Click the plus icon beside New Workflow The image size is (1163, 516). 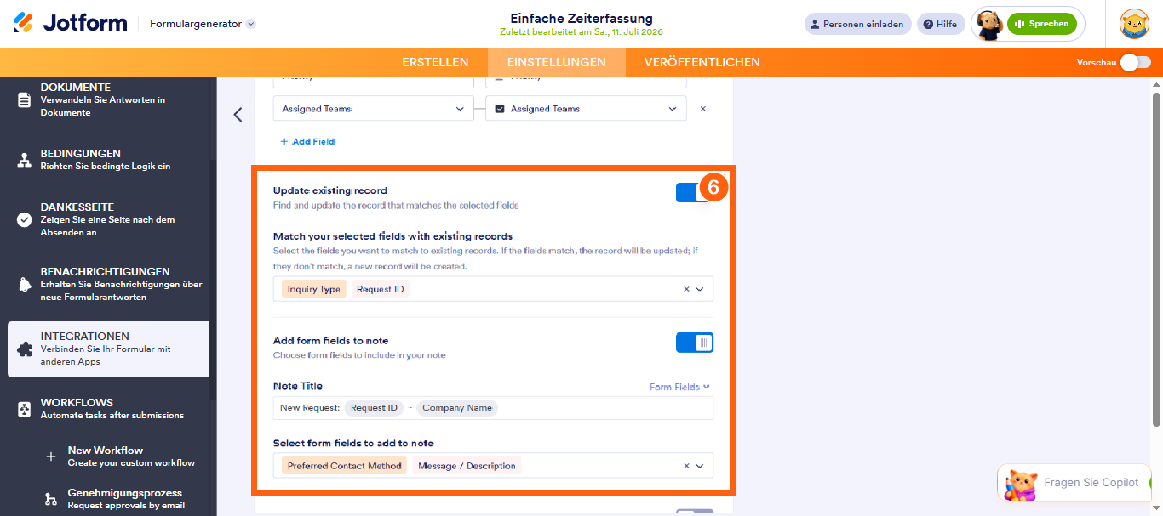tap(51, 456)
